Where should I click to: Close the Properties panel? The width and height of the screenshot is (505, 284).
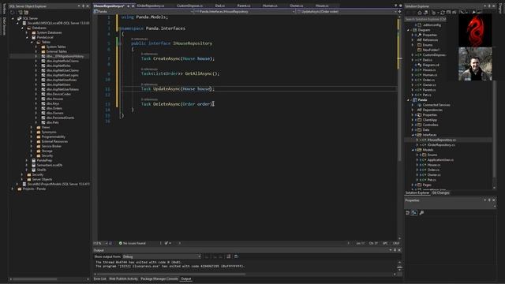point(494,200)
